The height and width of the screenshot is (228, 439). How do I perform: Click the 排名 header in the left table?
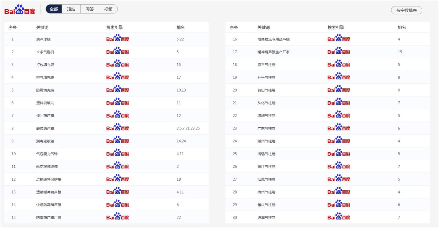[181, 28]
